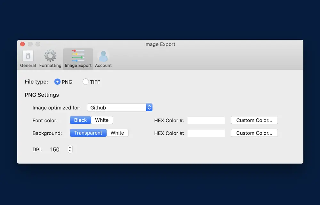
Task: Set font color to White
Action: point(102,120)
